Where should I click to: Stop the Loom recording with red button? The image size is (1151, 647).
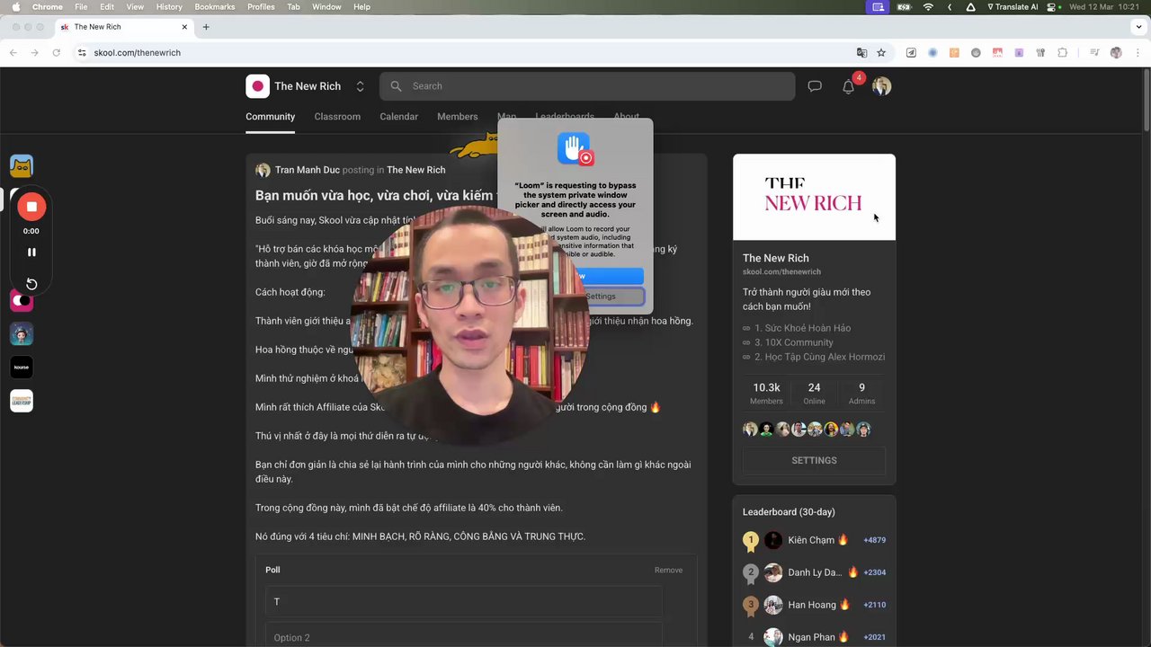(31, 207)
